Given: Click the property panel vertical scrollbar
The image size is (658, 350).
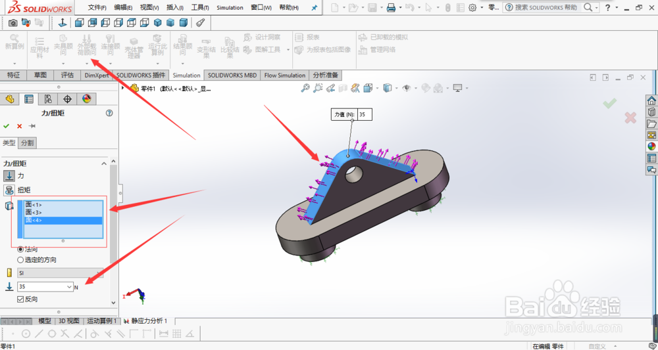Looking at the screenshot, I should pyautogui.click(x=113, y=214).
